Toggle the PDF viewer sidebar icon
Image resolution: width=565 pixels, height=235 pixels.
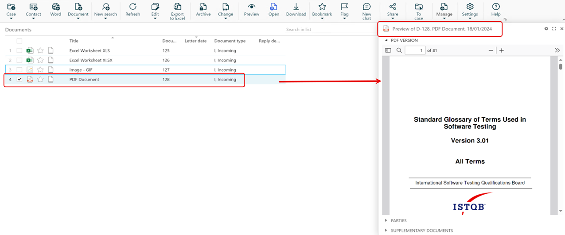point(388,50)
